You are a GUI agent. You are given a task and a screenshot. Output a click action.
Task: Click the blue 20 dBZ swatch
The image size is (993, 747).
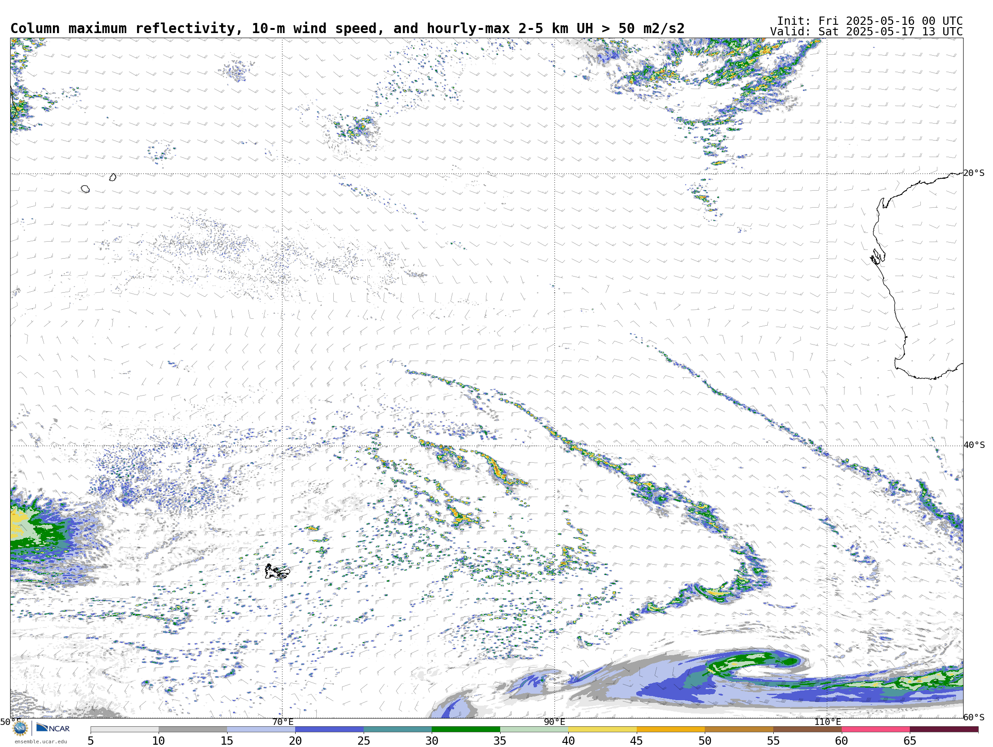tap(329, 730)
